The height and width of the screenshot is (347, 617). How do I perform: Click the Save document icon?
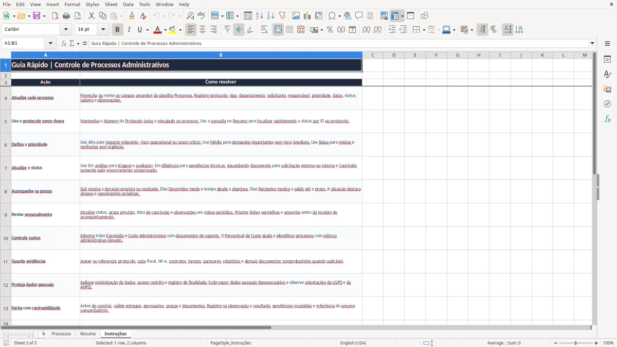(x=37, y=16)
